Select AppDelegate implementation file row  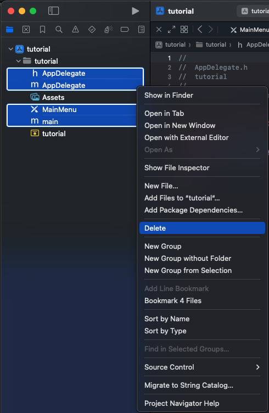point(75,85)
